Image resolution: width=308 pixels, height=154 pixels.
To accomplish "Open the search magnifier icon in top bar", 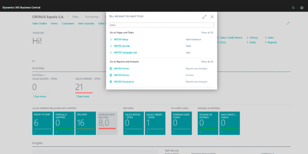I will click(293, 8).
